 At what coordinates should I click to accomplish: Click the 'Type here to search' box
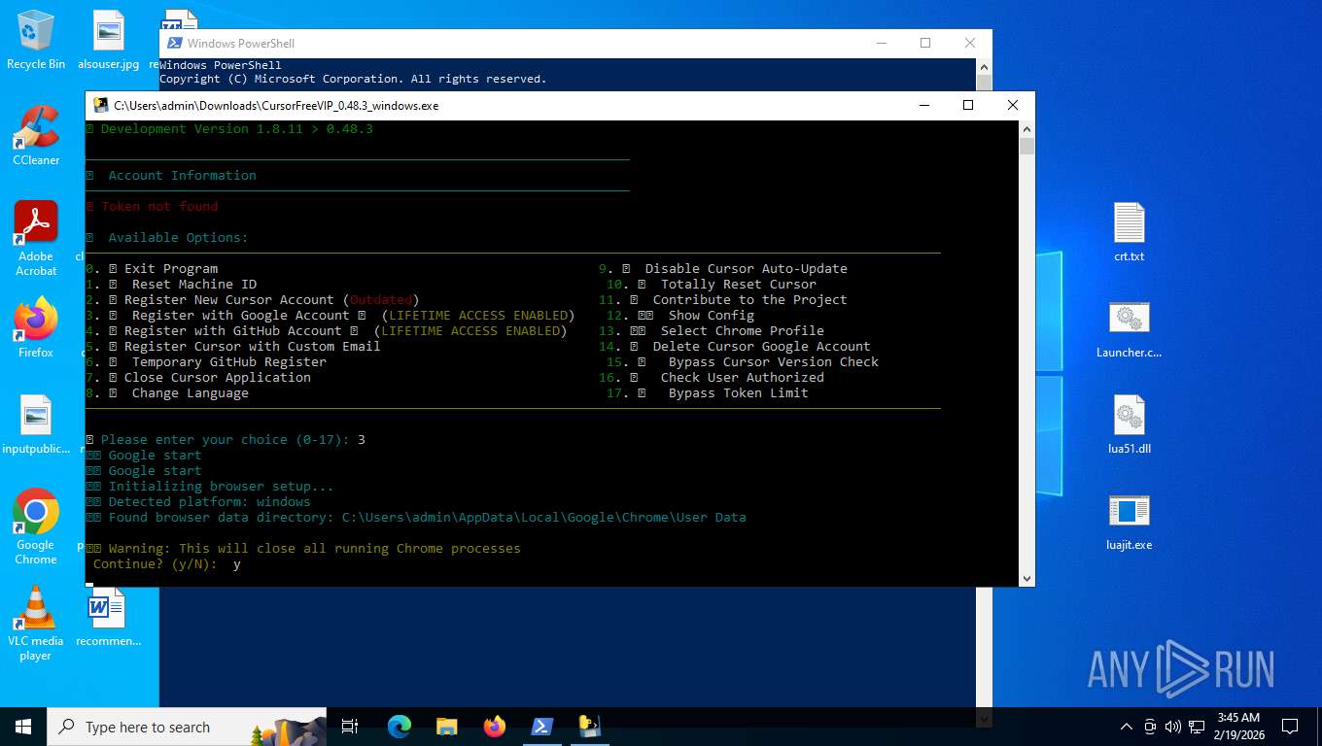click(x=187, y=727)
